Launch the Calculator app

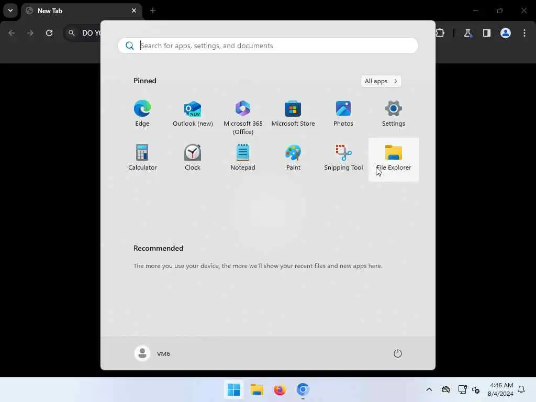pos(142,158)
